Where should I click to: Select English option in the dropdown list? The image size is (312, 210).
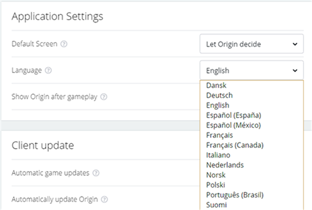pos(217,105)
